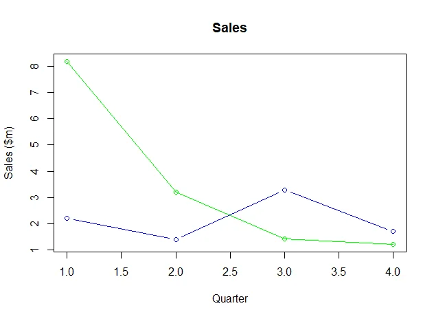Click the chart title "Sales"
The width and height of the screenshot is (434, 319).
click(229, 28)
